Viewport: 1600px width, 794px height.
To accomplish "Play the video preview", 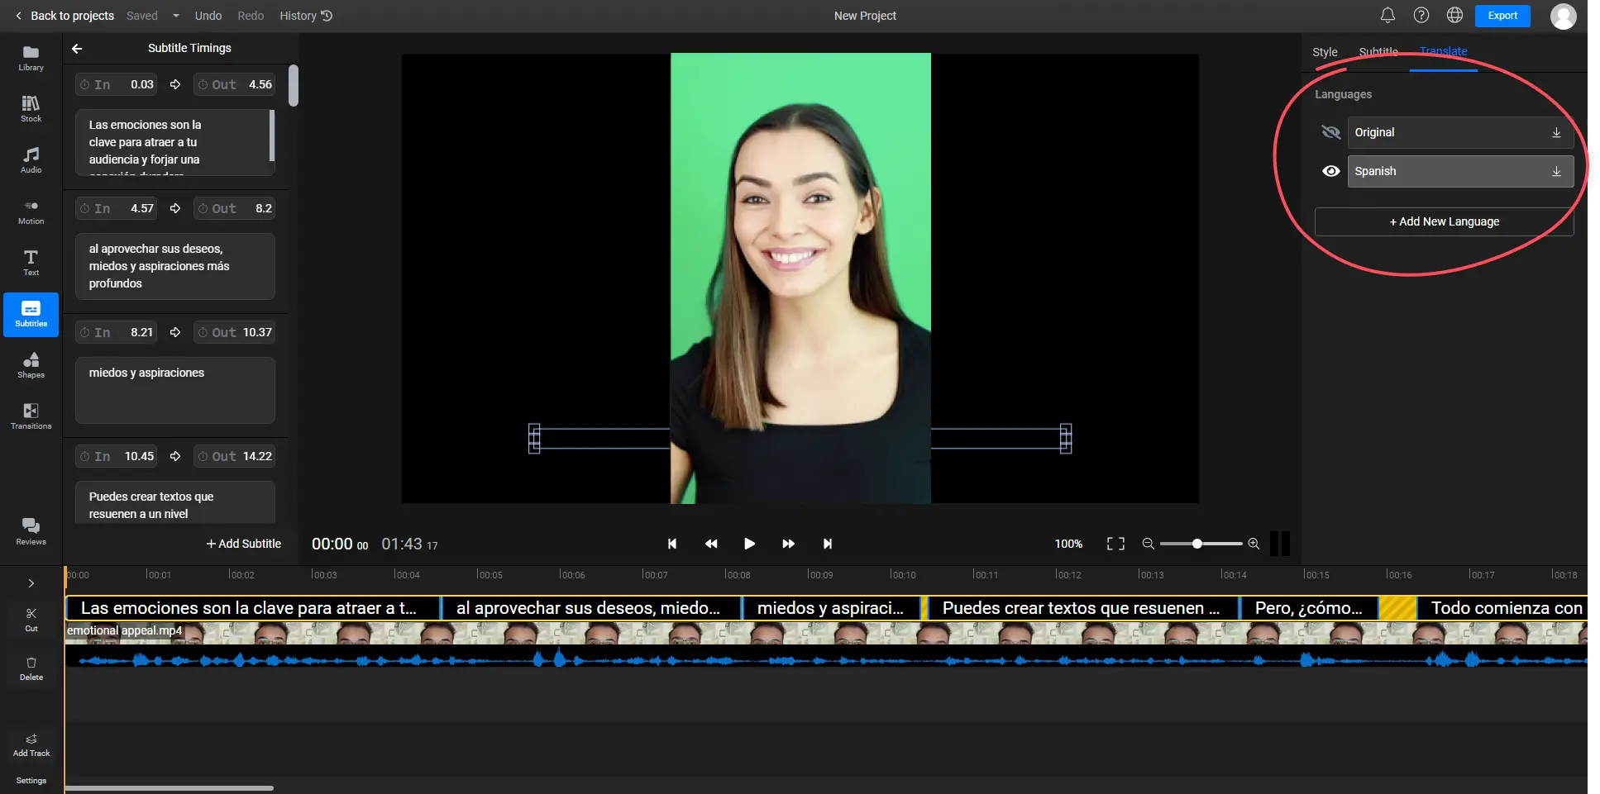I will tap(748, 544).
